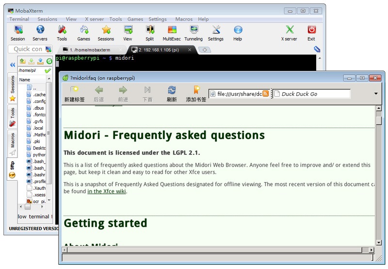Click the new tab icon in Midori
Viewport: 388px width, 269px height.
pos(75,94)
